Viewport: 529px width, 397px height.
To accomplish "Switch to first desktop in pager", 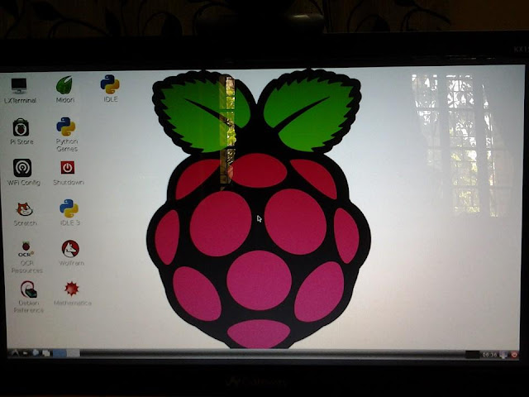I will [60, 353].
